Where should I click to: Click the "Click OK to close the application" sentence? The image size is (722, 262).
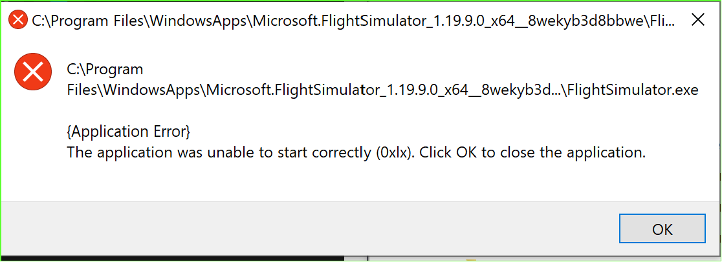(x=533, y=153)
